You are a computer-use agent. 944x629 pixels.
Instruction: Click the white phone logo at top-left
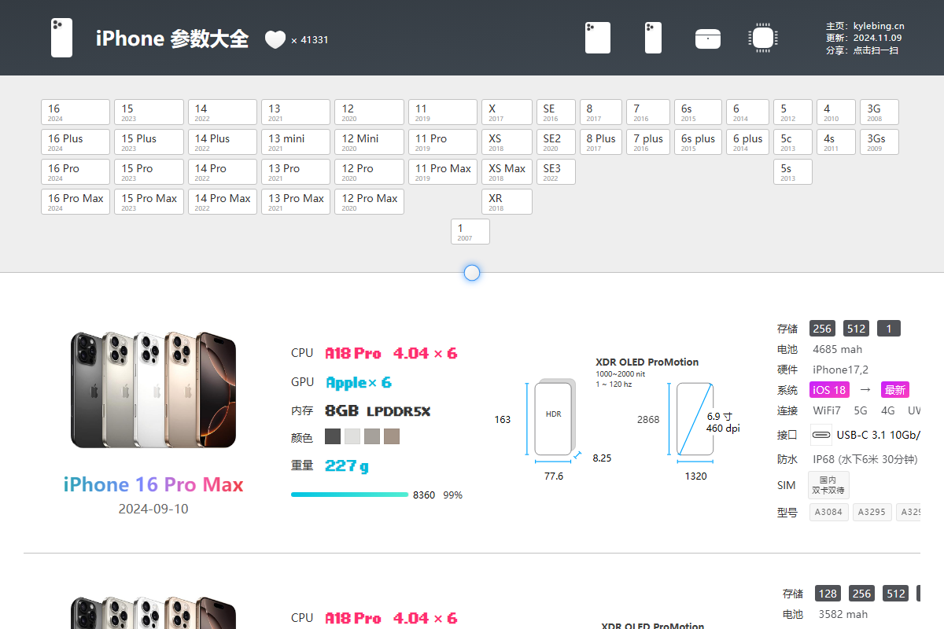61,37
